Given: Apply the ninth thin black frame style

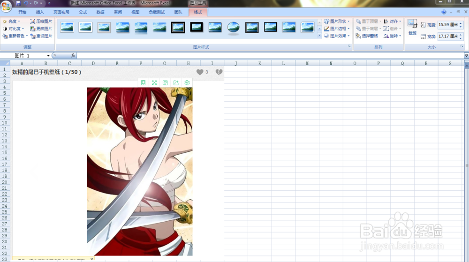Looking at the screenshot, I should [215, 28].
